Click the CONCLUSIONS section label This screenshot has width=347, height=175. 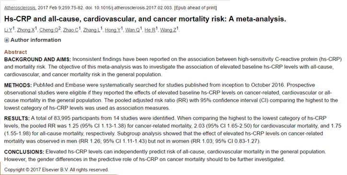(24, 152)
